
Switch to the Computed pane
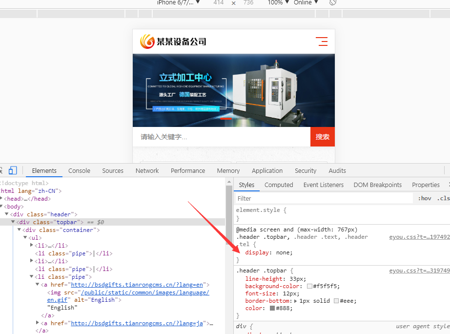tap(279, 185)
